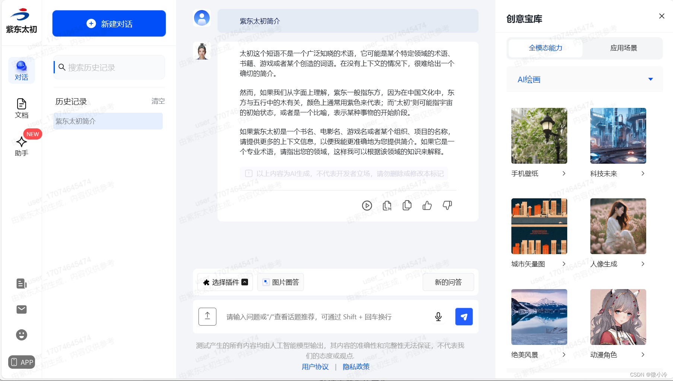Focus the question input box
This screenshot has width=673, height=381.
pyautogui.click(x=324, y=317)
